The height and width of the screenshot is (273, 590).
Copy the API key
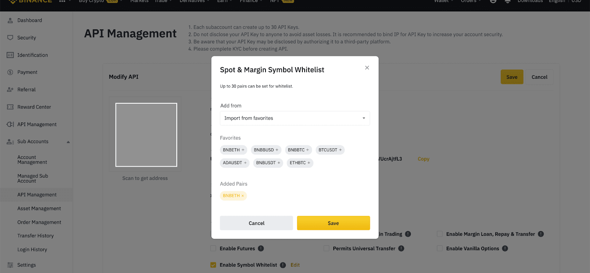click(x=423, y=159)
